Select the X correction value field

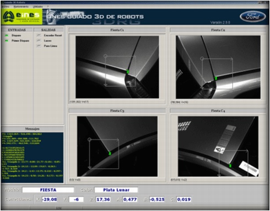click(x=50, y=199)
